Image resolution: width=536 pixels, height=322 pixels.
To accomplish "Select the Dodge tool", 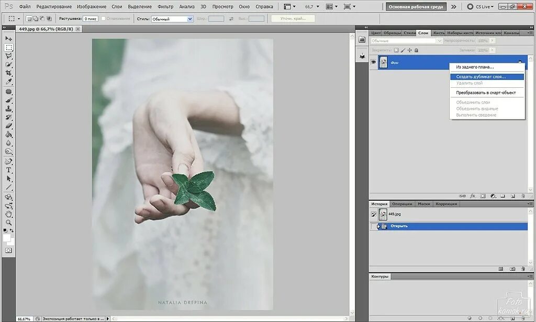I will point(8,151).
